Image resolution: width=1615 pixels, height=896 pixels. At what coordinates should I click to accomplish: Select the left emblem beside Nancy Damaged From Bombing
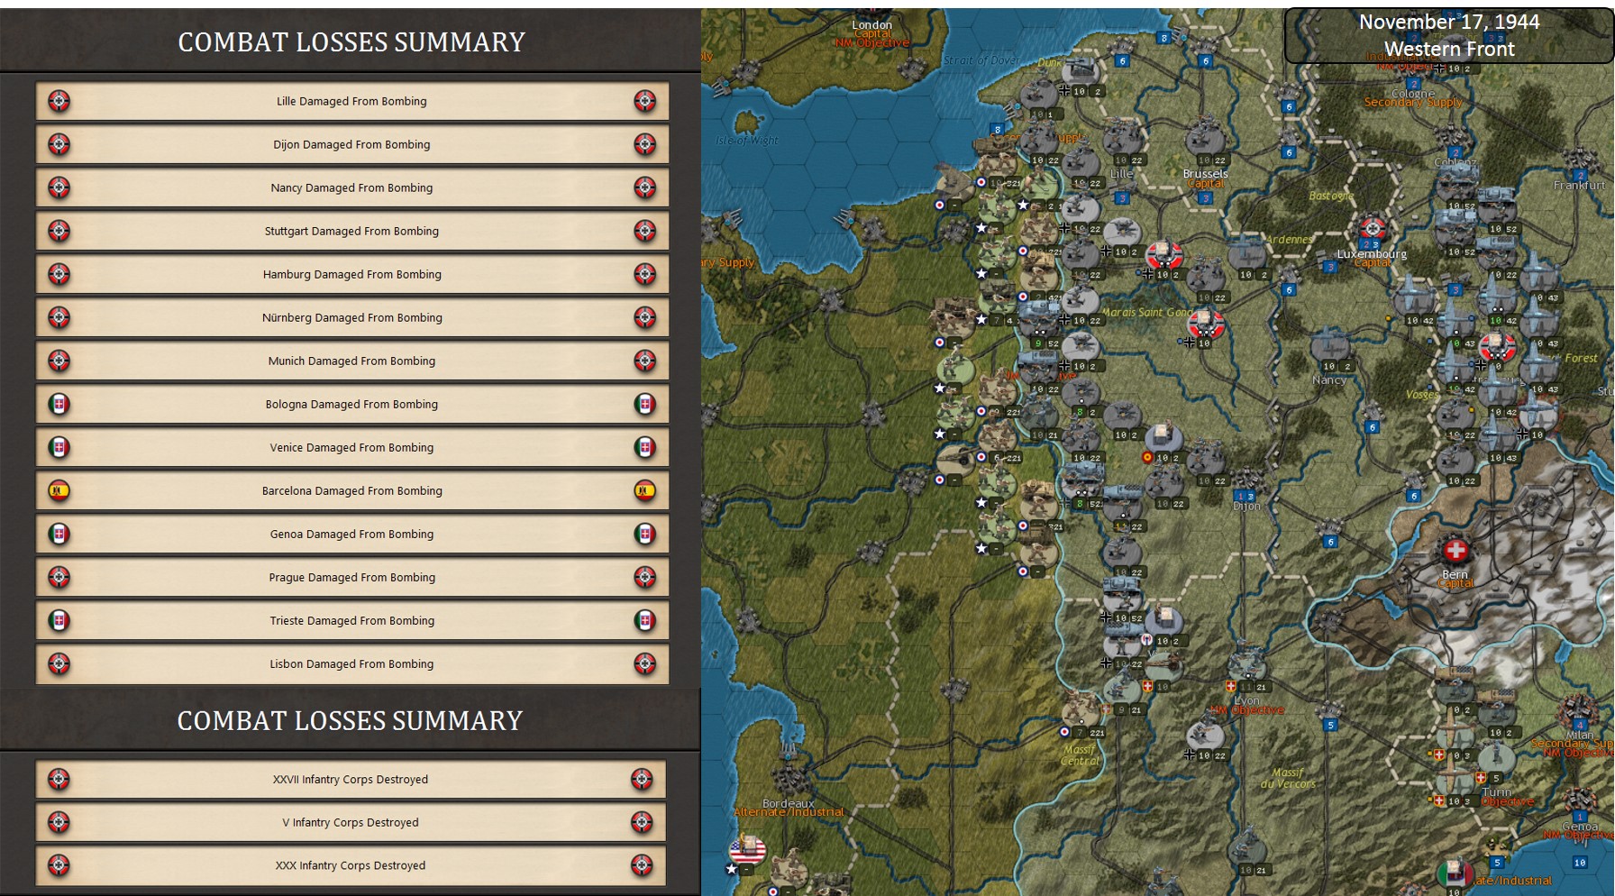(x=59, y=187)
